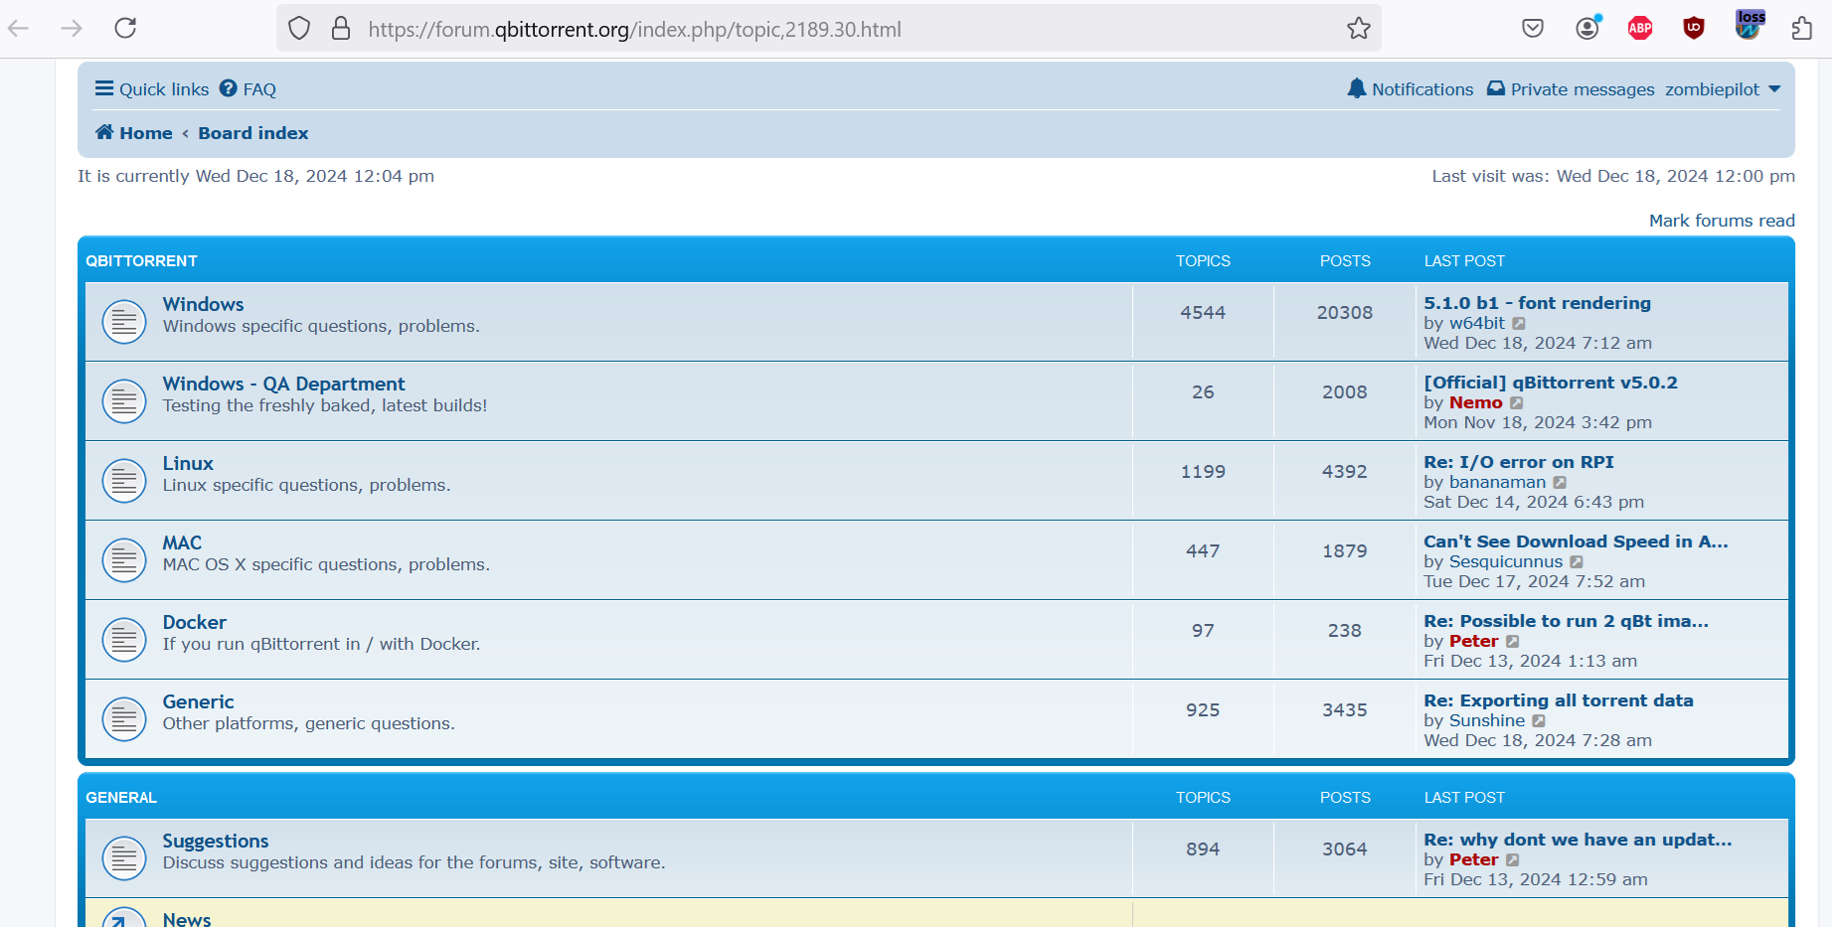Open 'Can't See Download Speed in A…' post
1832x927 pixels.
click(x=1576, y=541)
